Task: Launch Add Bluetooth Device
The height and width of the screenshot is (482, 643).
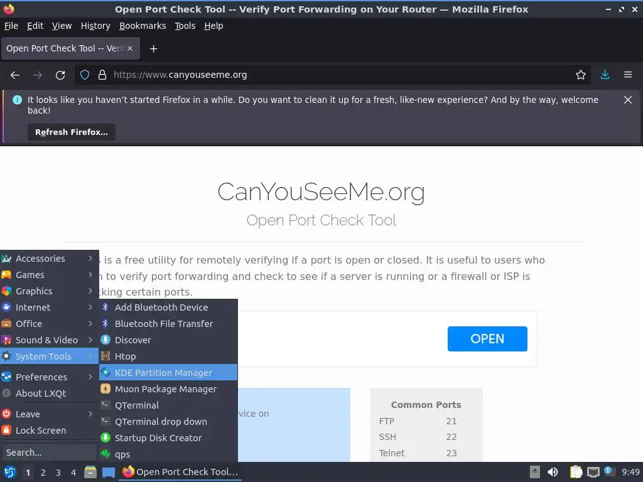Action: pyautogui.click(x=168, y=308)
